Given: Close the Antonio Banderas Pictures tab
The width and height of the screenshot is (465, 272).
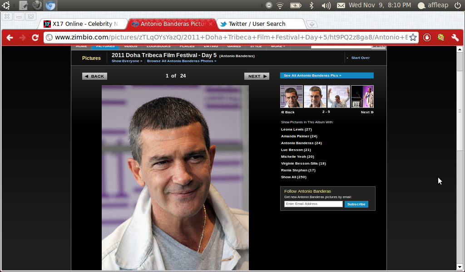Looking at the screenshot, I should tap(211, 24).
